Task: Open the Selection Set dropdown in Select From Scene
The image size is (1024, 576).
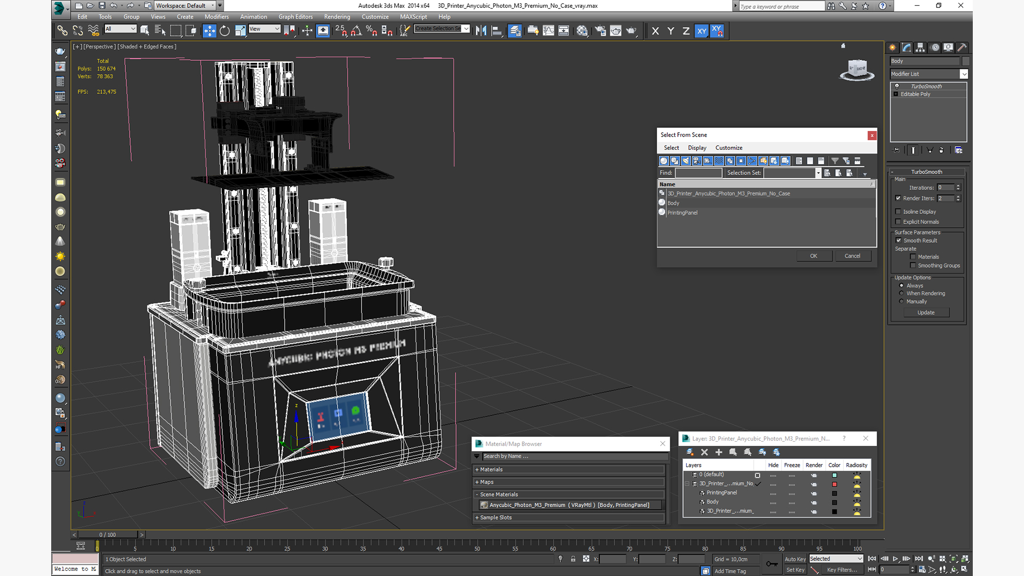Action: point(818,173)
